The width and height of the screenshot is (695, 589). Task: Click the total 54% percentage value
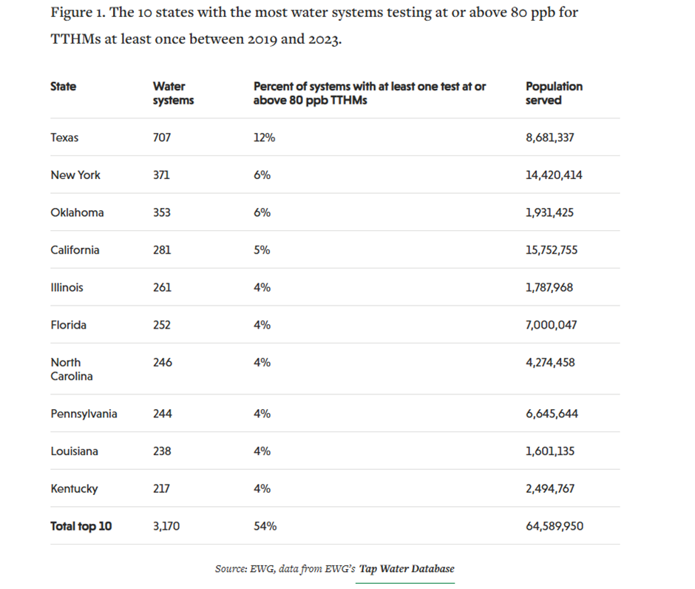(x=265, y=526)
